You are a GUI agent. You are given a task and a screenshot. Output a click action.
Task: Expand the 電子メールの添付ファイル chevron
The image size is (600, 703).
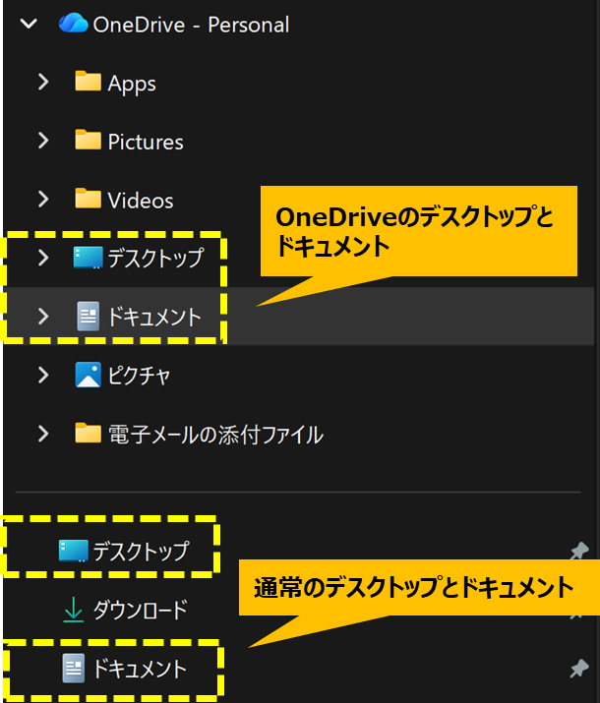(43, 434)
